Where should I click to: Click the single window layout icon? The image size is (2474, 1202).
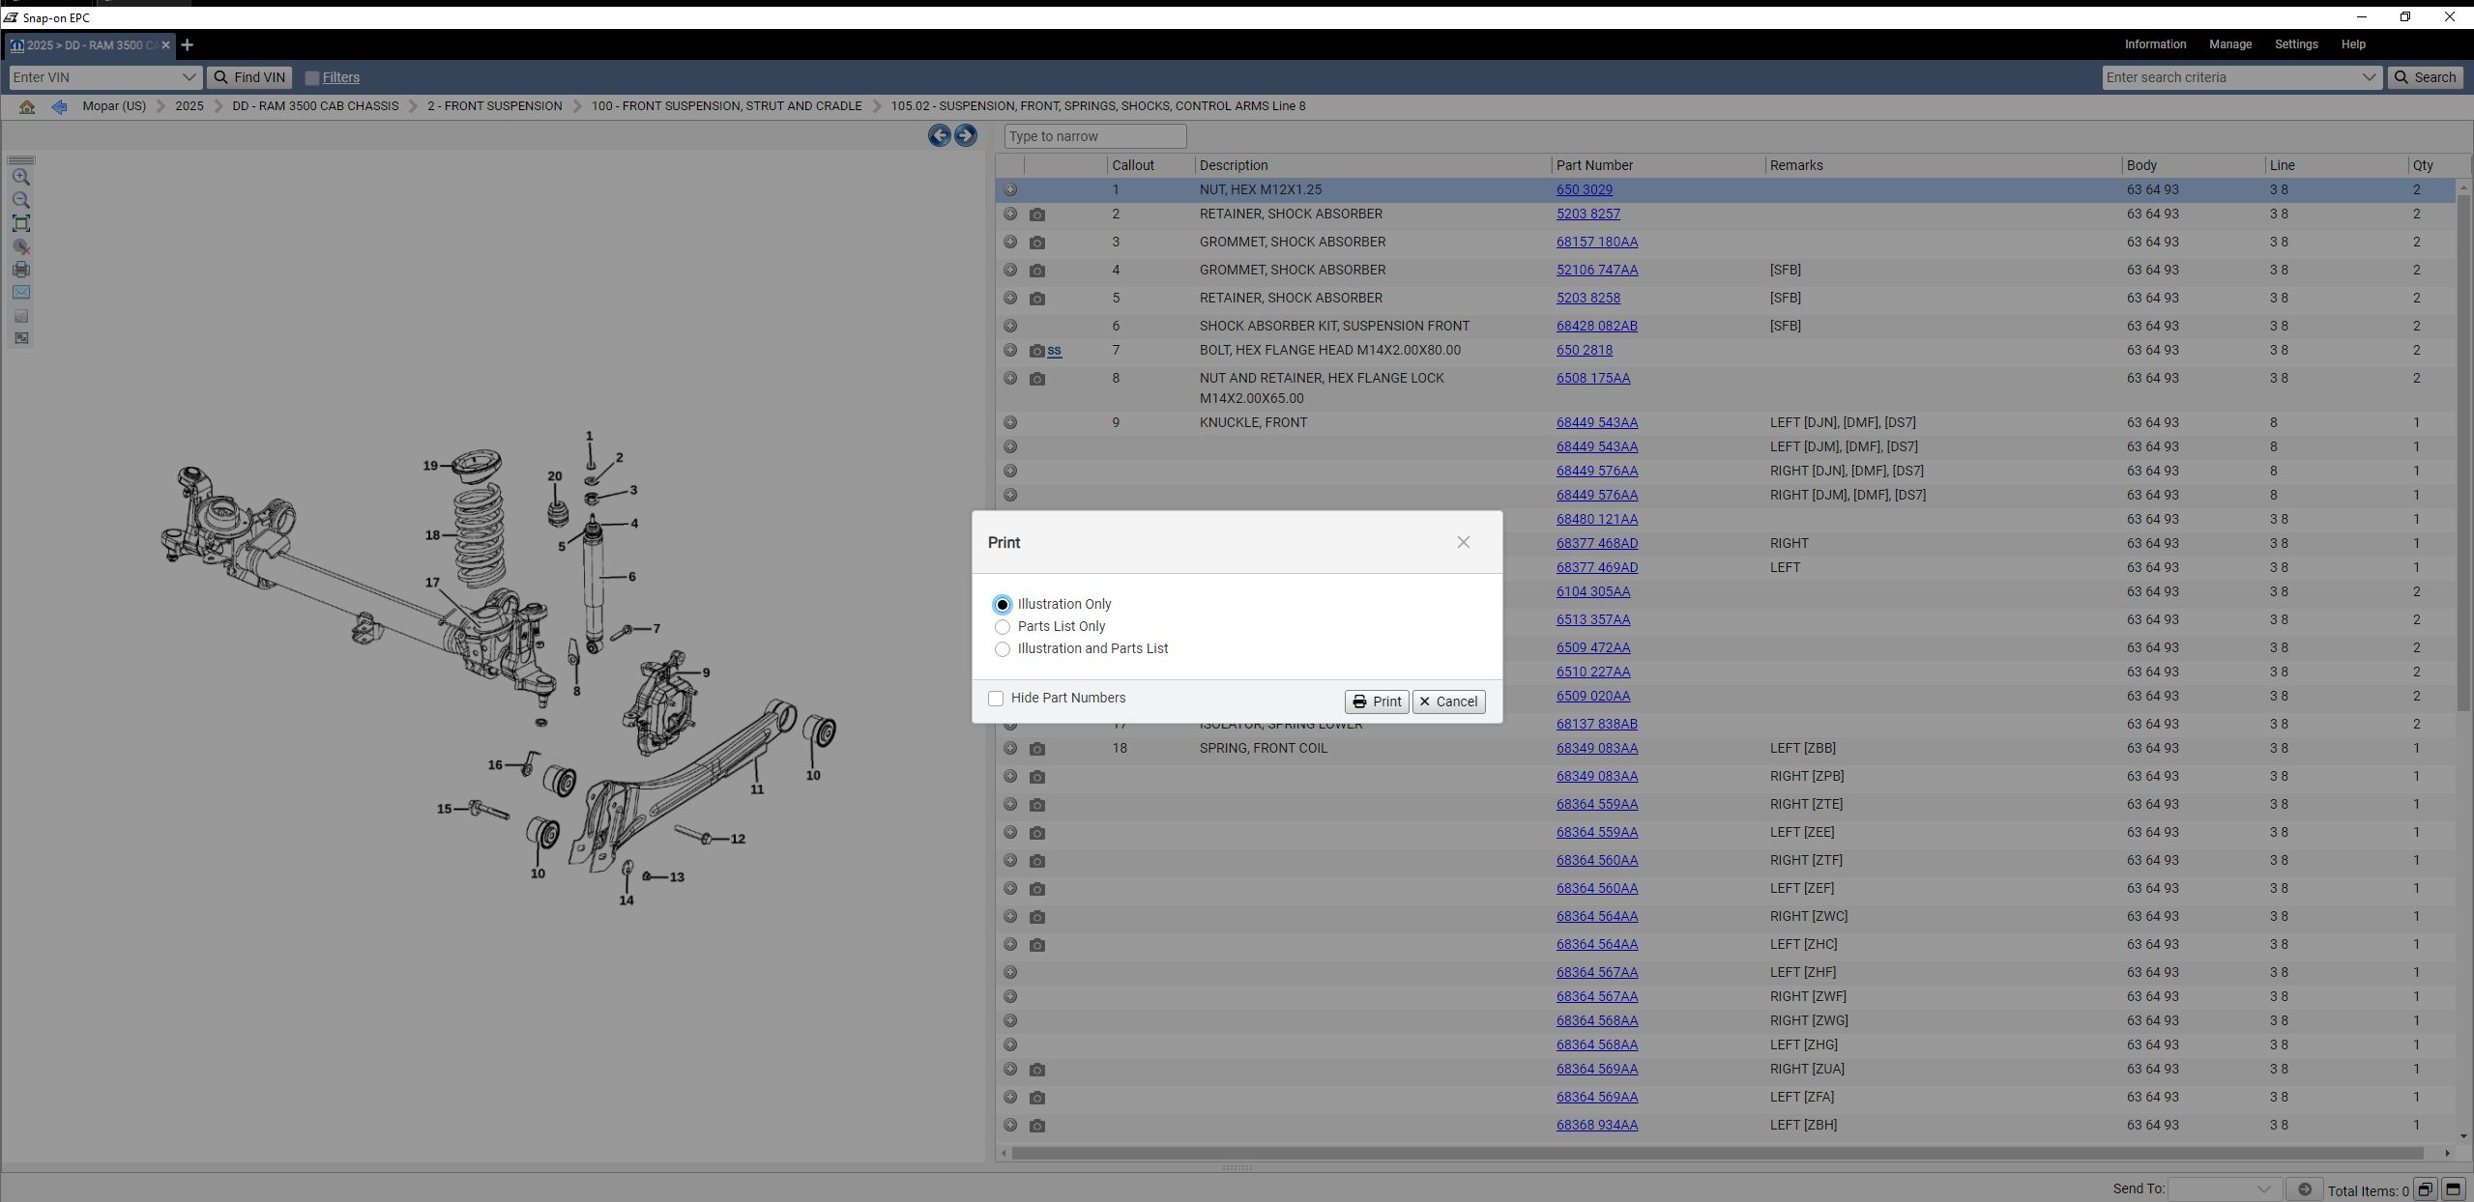click(2453, 1189)
